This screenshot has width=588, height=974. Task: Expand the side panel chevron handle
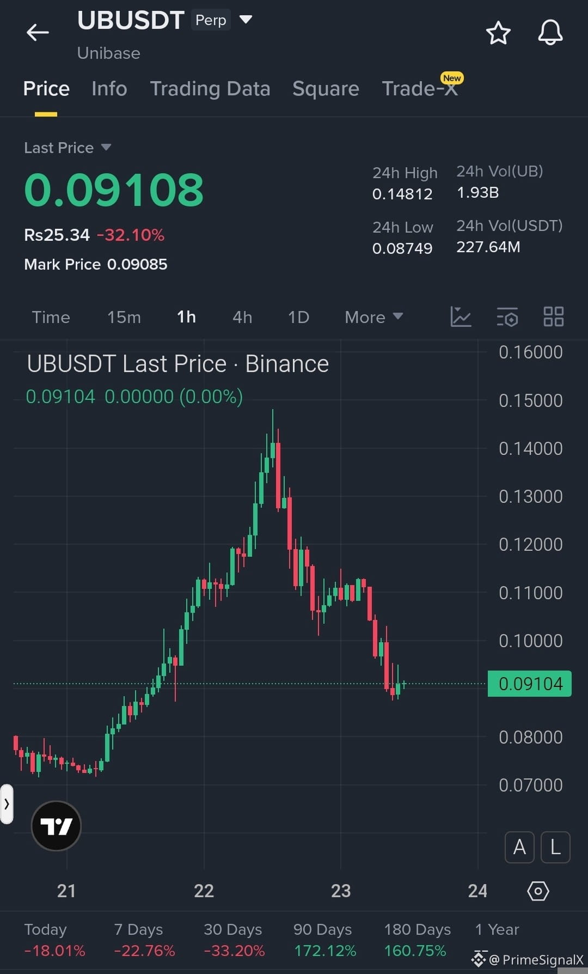click(x=7, y=803)
